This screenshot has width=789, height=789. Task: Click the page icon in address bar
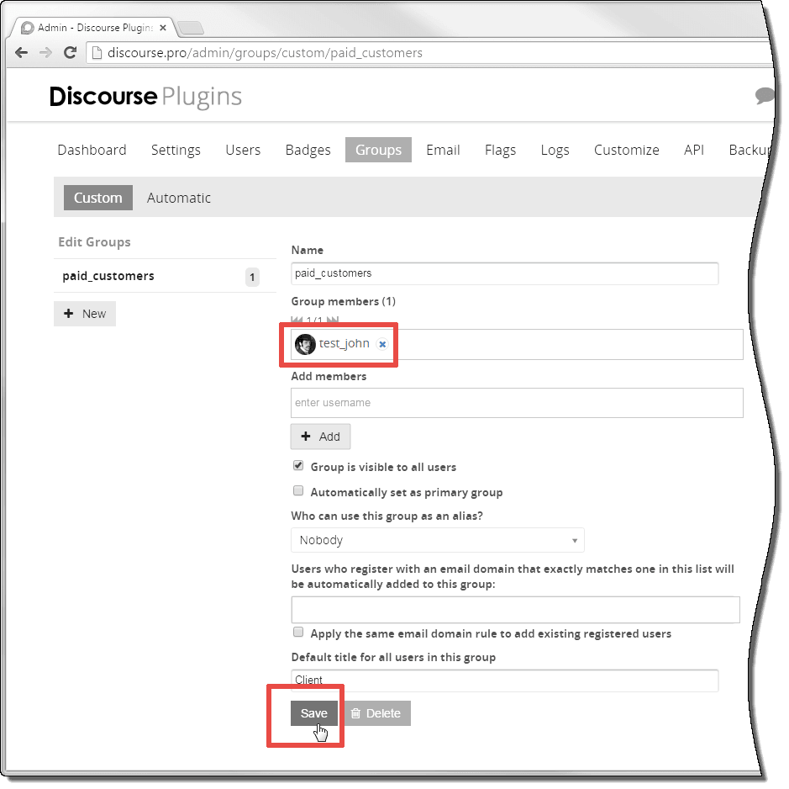(97, 53)
